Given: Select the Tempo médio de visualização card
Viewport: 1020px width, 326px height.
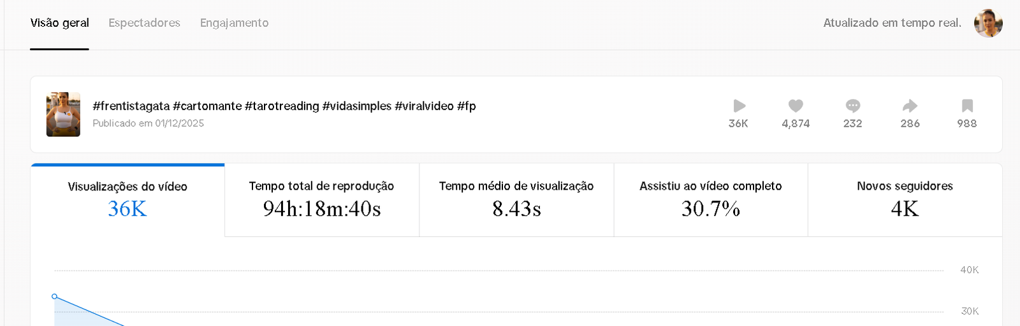Looking at the screenshot, I should coord(516,200).
